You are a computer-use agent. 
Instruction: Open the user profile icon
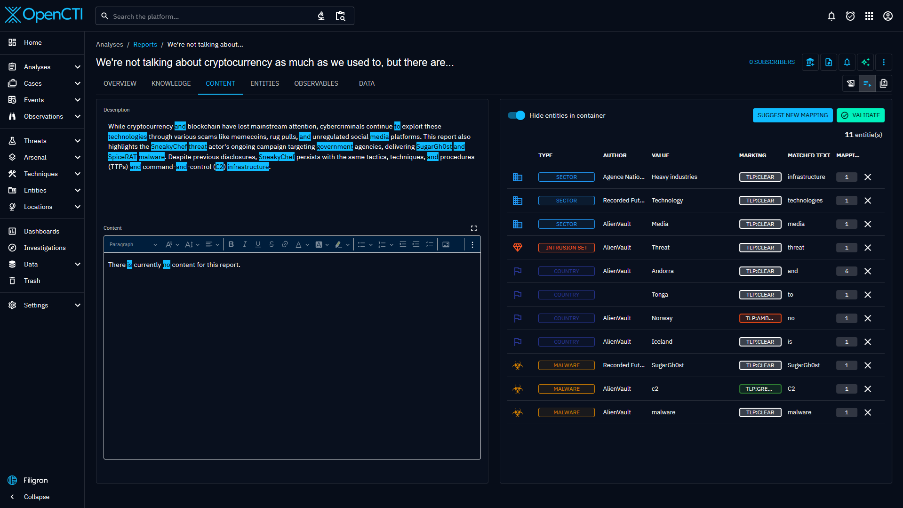coord(887,16)
